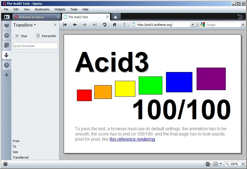The width and height of the screenshot is (247, 169).
Task: Click the Rewind navigation button
Action: 65,25
